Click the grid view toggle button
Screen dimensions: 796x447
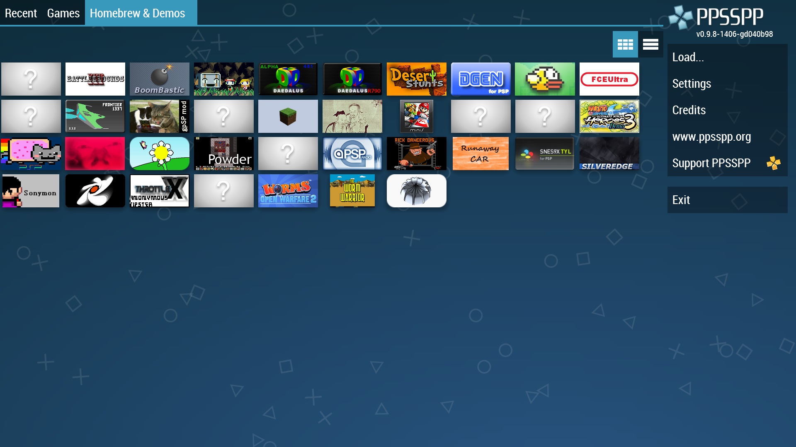pyautogui.click(x=626, y=44)
